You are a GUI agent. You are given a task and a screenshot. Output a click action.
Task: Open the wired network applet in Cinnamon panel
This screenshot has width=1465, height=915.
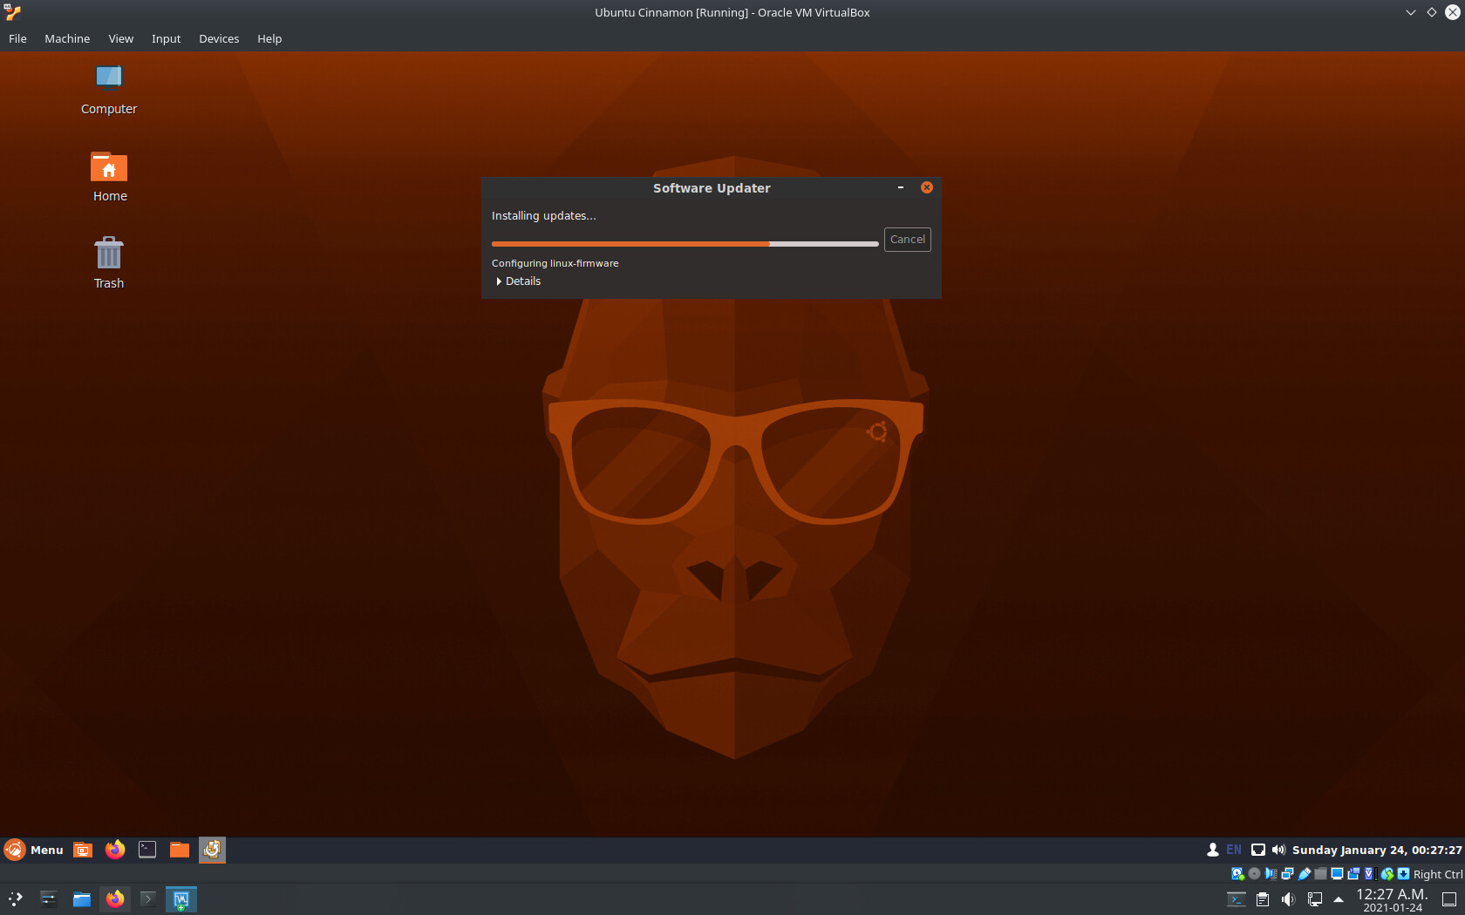[1258, 850]
